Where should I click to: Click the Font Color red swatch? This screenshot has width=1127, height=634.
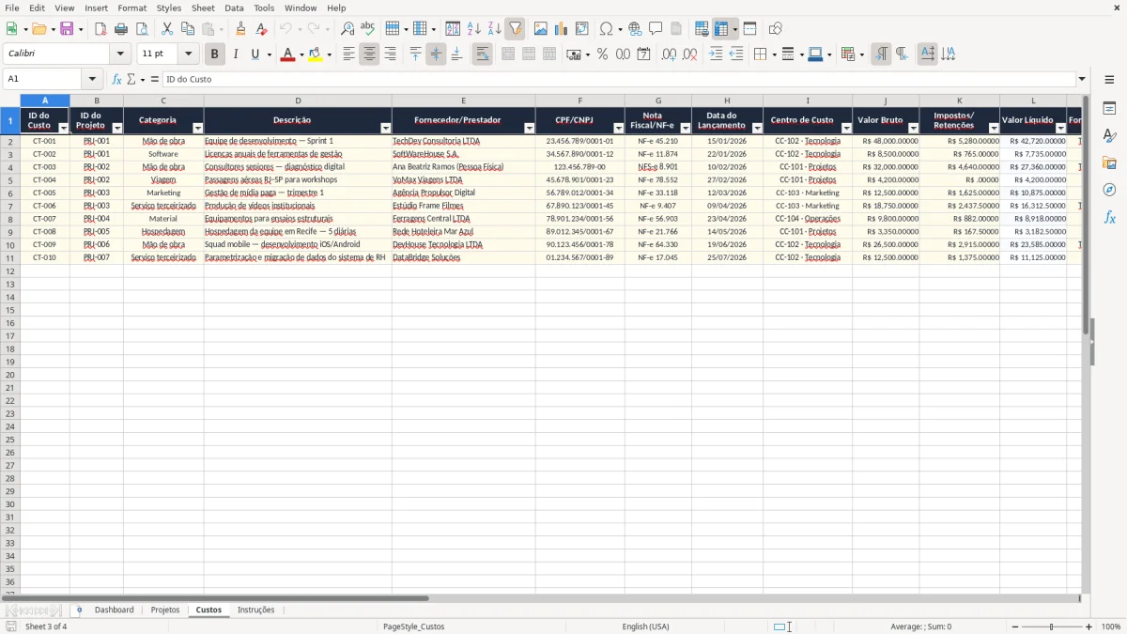[x=286, y=54]
